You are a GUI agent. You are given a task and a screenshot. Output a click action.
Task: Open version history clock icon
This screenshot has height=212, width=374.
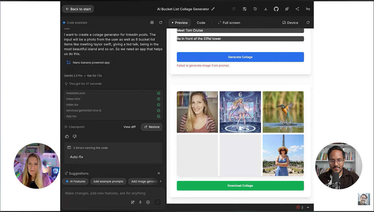click(255, 9)
